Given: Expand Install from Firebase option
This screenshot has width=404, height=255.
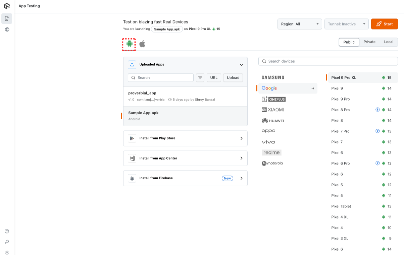Looking at the screenshot, I should (x=241, y=178).
